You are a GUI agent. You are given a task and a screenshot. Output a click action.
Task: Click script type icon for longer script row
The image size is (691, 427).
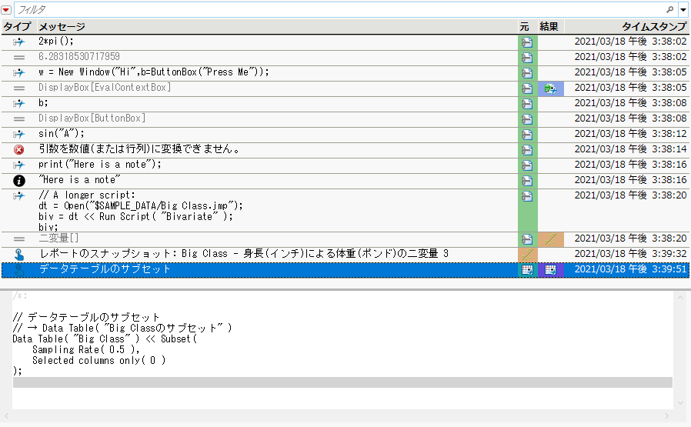(19, 196)
